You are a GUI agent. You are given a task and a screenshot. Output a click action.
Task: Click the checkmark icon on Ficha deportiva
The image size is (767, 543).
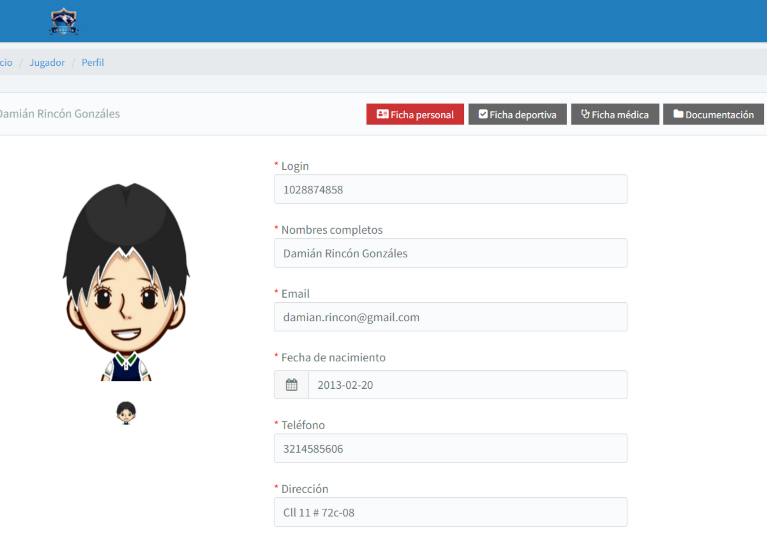point(483,114)
